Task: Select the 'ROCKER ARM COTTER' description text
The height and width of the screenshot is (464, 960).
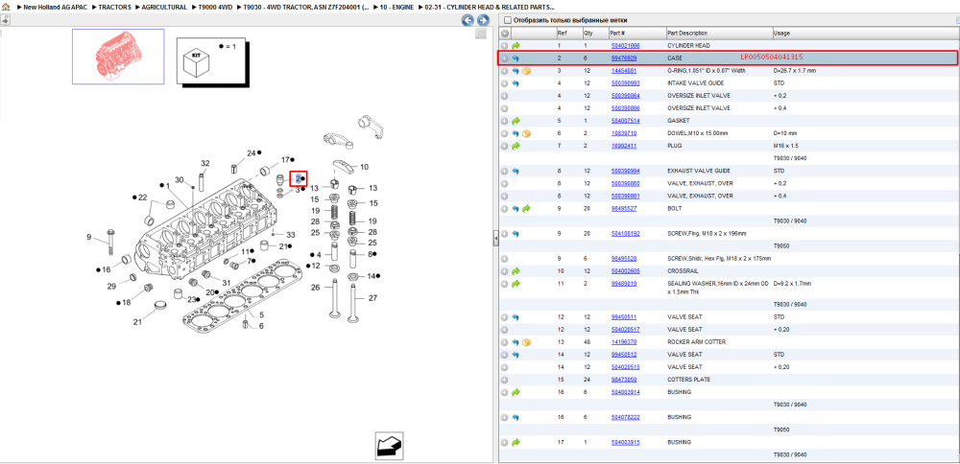Action: pos(695,342)
